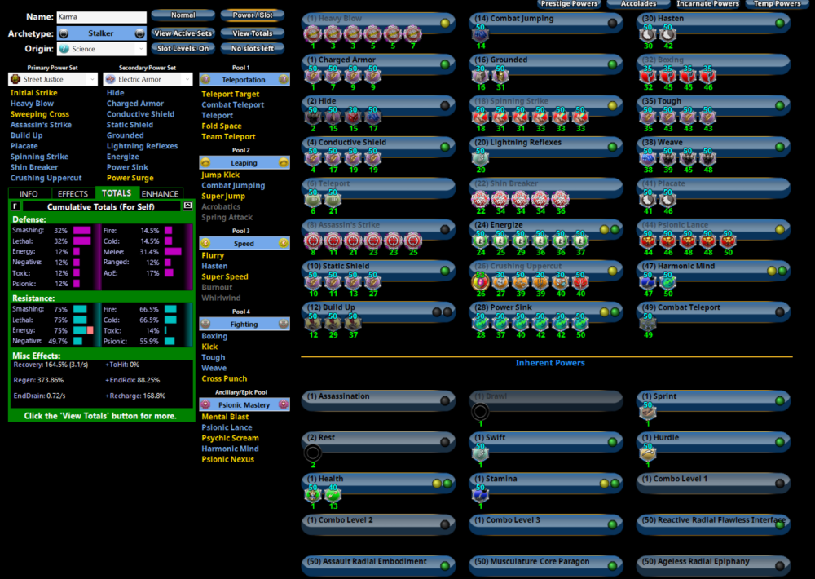Image resolution: width=815 pixels, height=579 pixels.
Task: Switch to the EFFECTS tab
Action: pos(73,194)
